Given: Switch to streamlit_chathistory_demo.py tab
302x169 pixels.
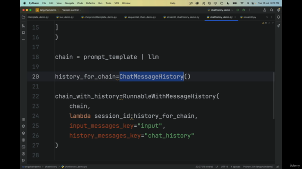Looking at the screenshot, I should coord(181,17).
